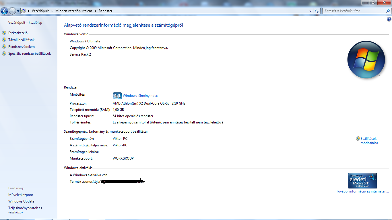Click the Copyright © 2009 Microsoft line

click(x=119, y=48)
